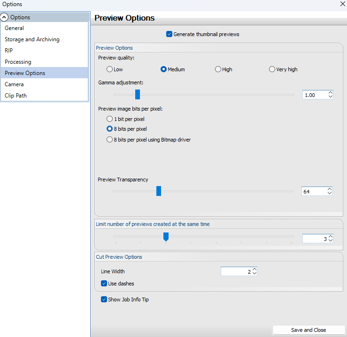Screen dimensions: 347x337
Task: Increase Gamma adjustment with up arrow
Action: 331,93
